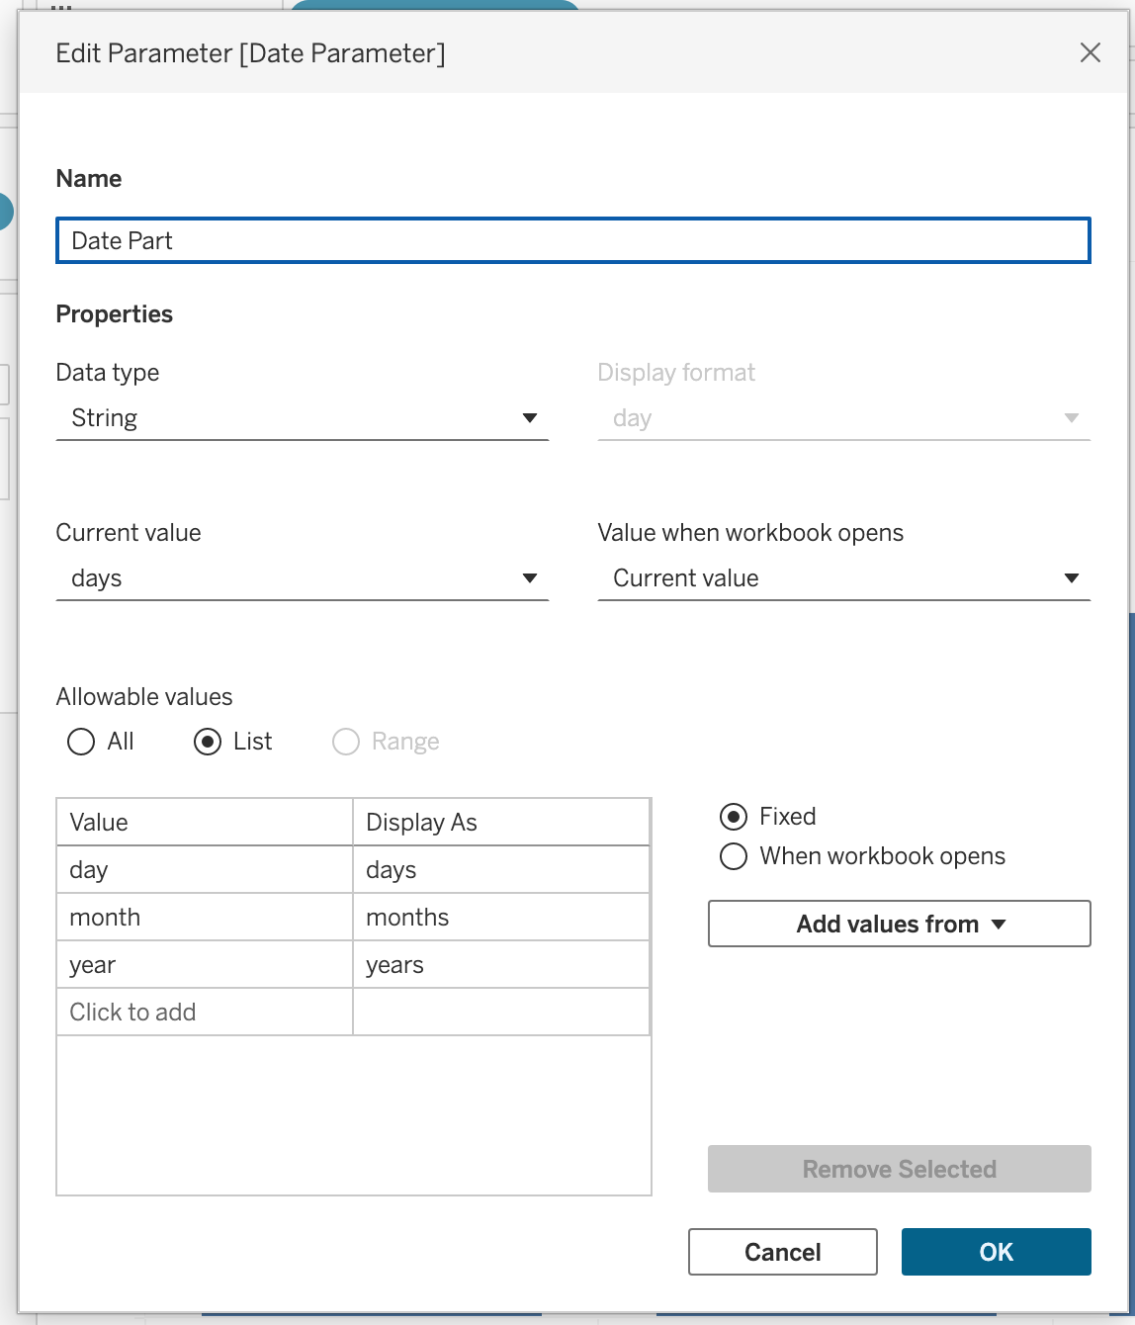Click the 'years' Display As cell
1135x1325 pixels.
[500, 965]
